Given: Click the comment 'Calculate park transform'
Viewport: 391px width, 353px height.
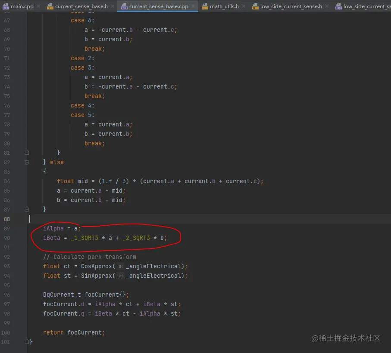Looking at the screenshot, I should (x=95, y=257).
